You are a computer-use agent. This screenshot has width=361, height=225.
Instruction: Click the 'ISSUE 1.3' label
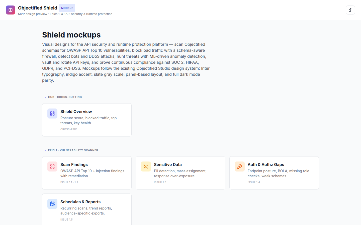160,182
